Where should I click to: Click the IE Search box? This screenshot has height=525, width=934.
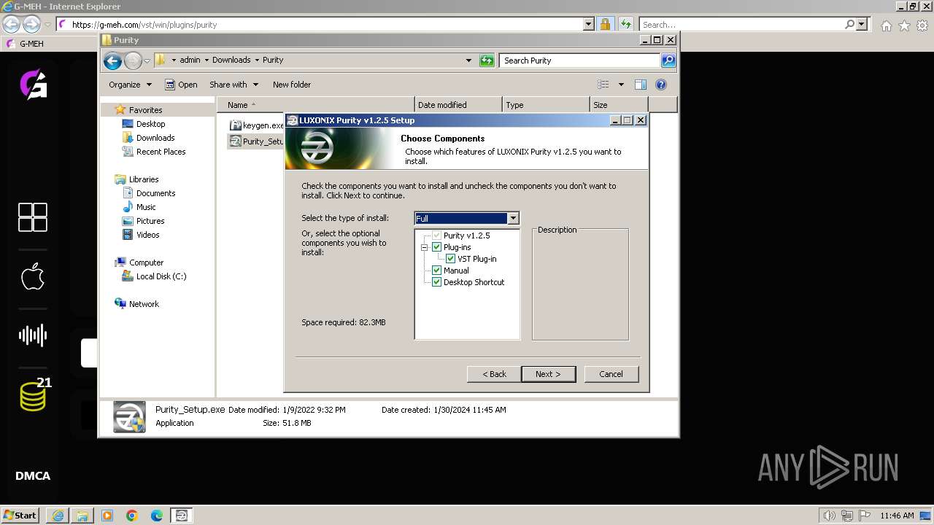741,24
